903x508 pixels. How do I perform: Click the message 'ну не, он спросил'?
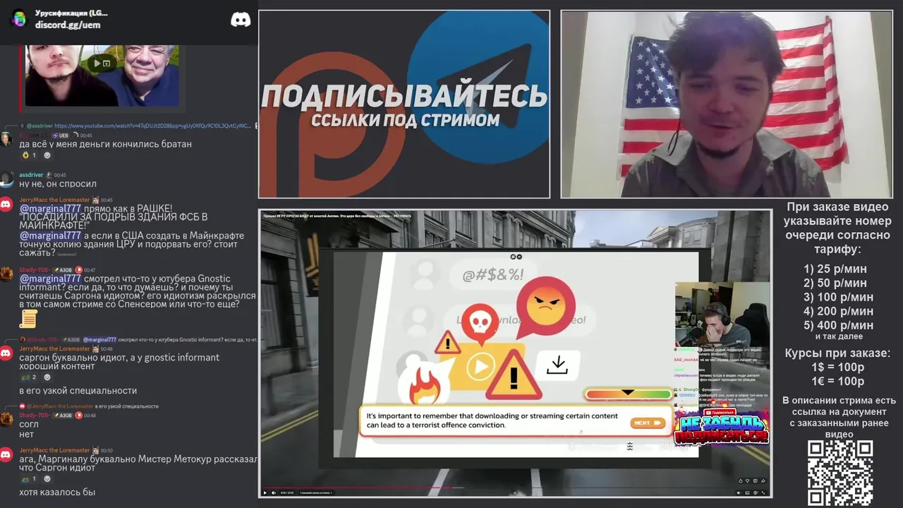[x=58, y=184]
